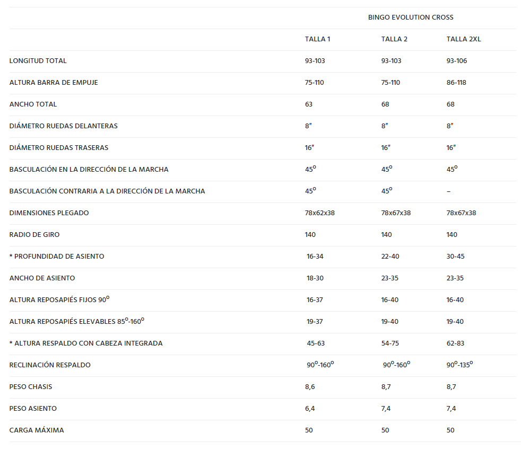Click the ANCHO TOTAL row label

(33, 104)
